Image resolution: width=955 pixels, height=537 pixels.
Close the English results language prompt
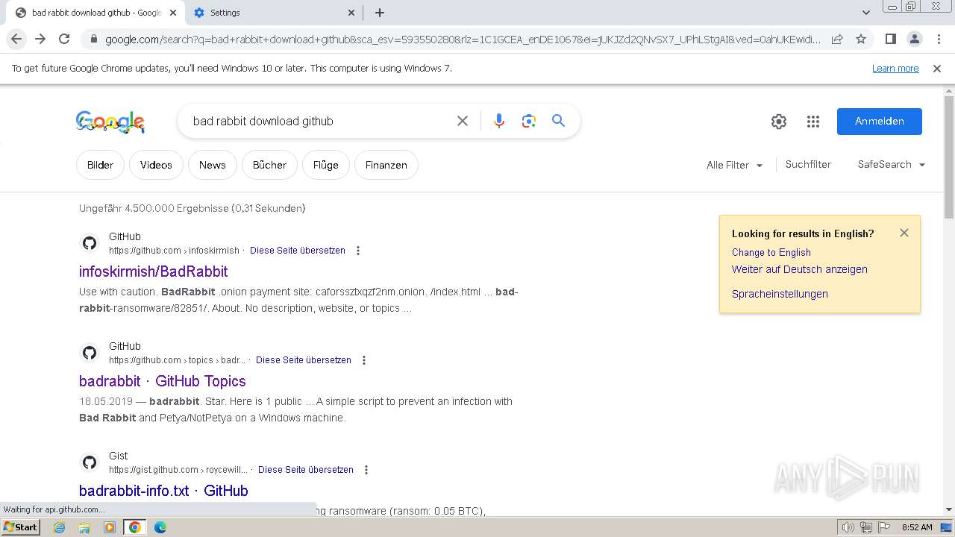904,233
